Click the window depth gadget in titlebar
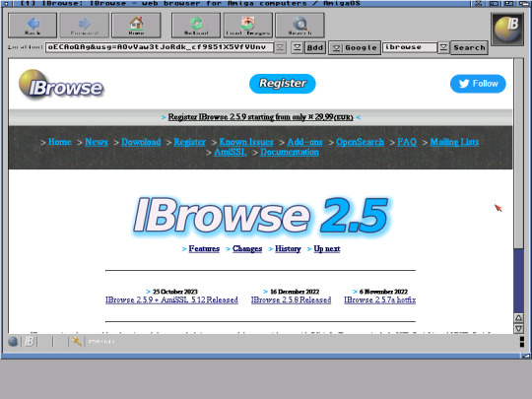The width and height of the screenshot is (532, 399). coord(524,3)
